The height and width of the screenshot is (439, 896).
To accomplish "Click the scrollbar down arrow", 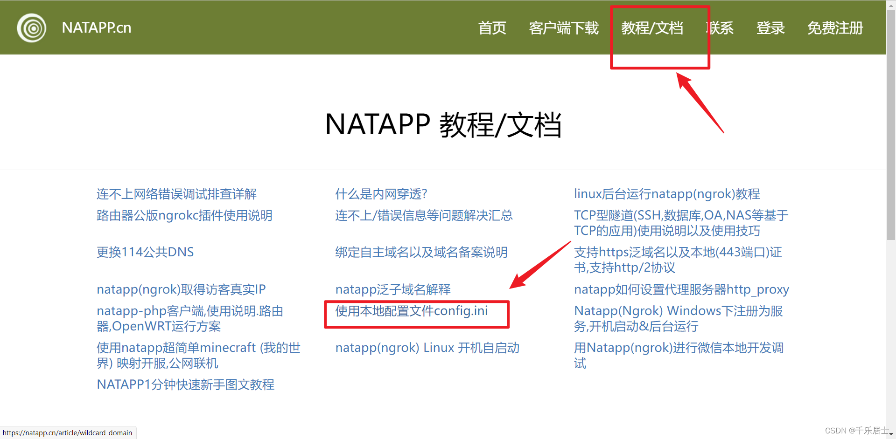I will 891,434.
